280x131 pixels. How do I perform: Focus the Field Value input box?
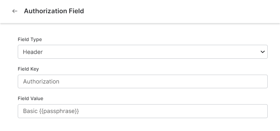(x=143, y=111)
